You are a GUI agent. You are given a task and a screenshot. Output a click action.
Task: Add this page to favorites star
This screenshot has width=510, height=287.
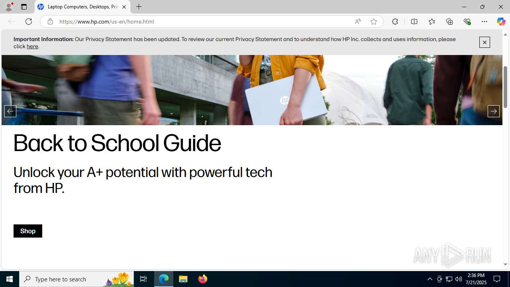pos(374,22)
